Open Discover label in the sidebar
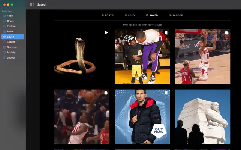The width and height of the screenshot is (241, 150). [12, 47]
